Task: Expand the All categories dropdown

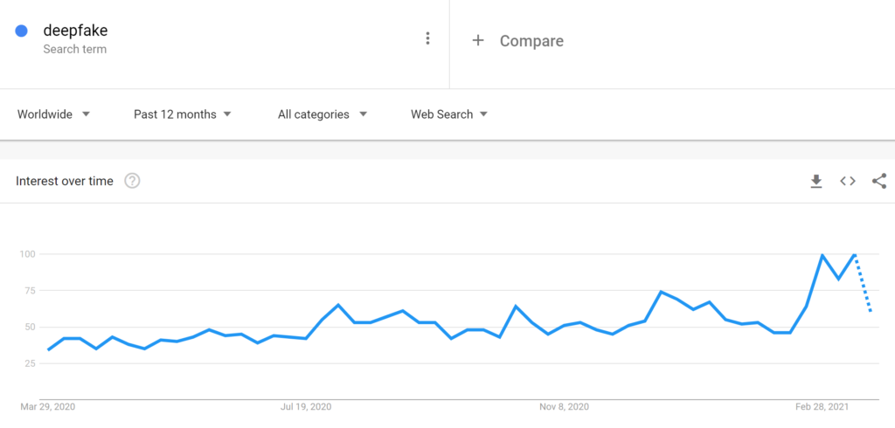Action: click(322, 114)
